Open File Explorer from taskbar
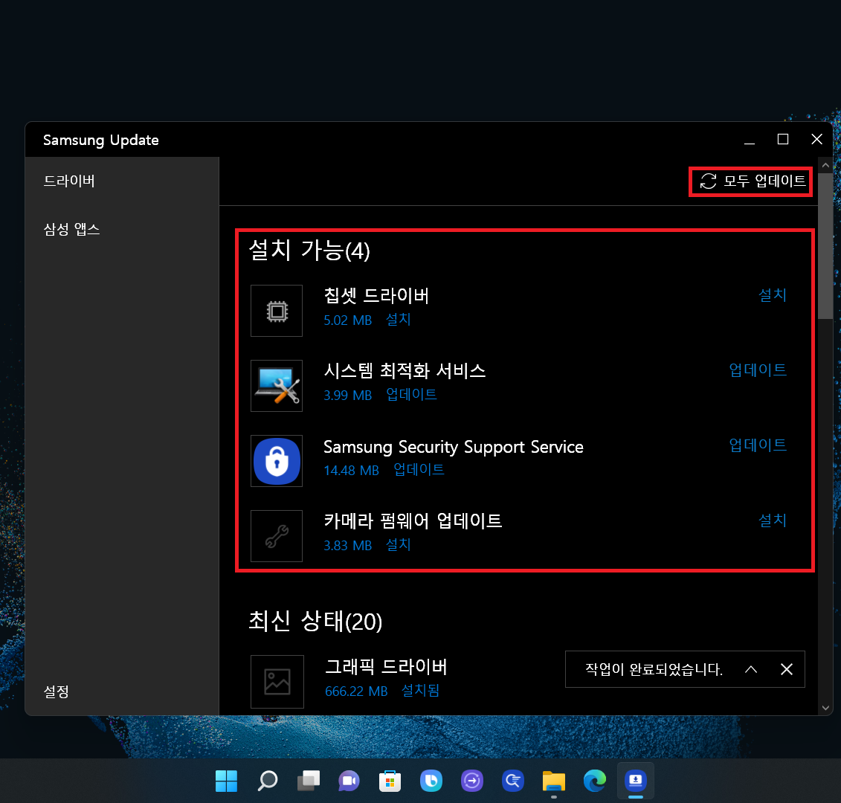 553,781
